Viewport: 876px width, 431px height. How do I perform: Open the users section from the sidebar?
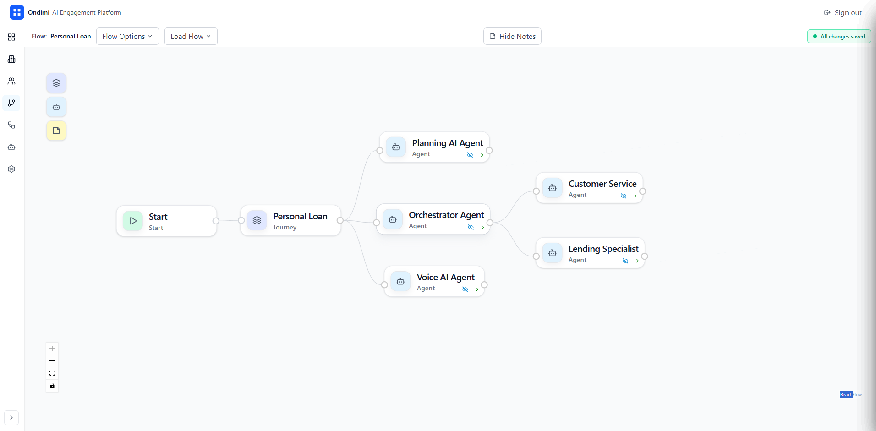pos(11,81)
